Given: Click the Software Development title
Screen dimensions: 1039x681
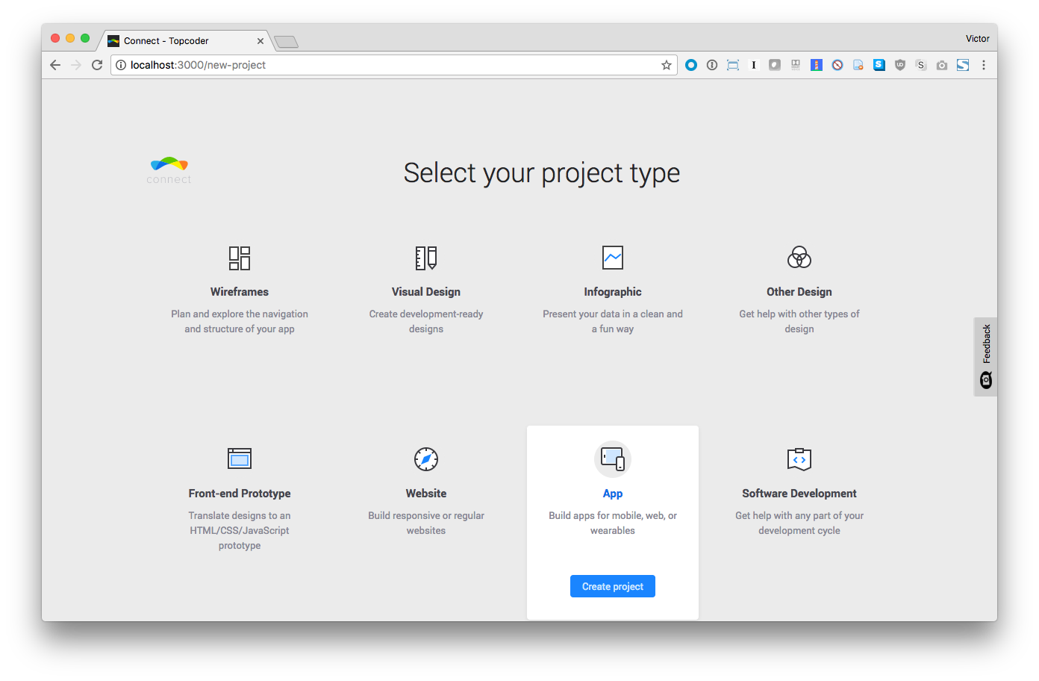Looking at the screenshot, I should coord(799,494).
